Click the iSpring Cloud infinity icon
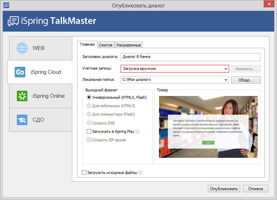Screen dimensions: 277x200 coord(20,72)
